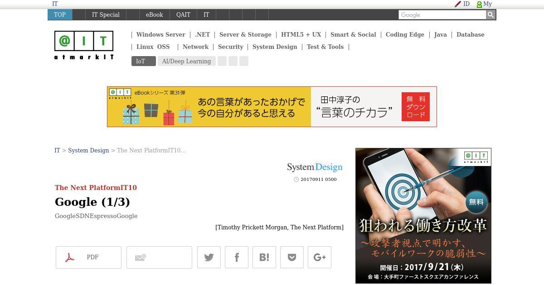Screen dimensions: 544x285
Task: Click the System Design breadcrumb link
Action: coord(88,150)
